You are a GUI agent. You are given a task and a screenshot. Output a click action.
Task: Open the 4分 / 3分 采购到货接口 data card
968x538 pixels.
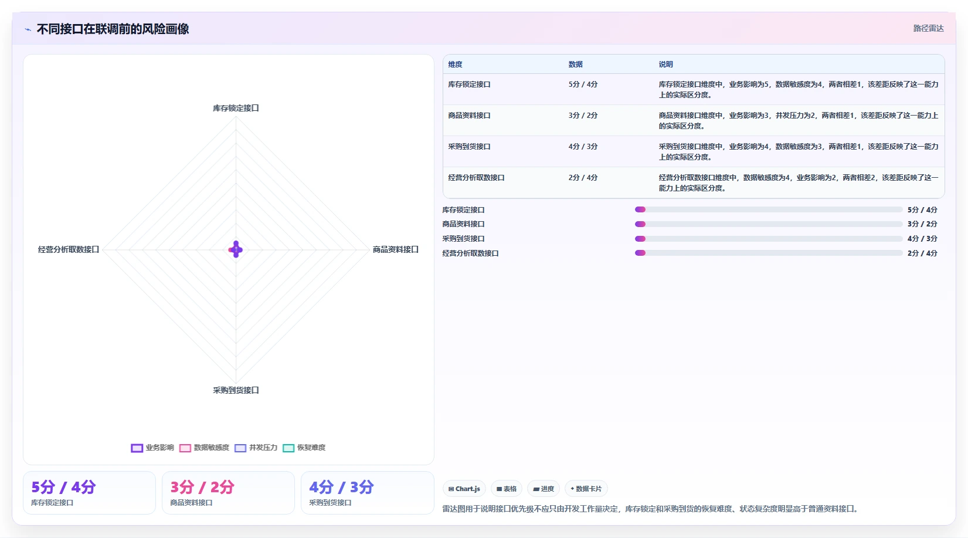point(367,493)
